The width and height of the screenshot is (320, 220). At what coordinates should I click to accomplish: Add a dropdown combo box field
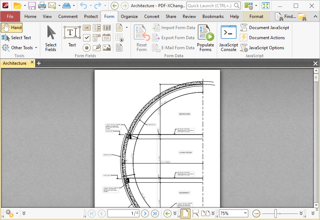coord(96,38)
